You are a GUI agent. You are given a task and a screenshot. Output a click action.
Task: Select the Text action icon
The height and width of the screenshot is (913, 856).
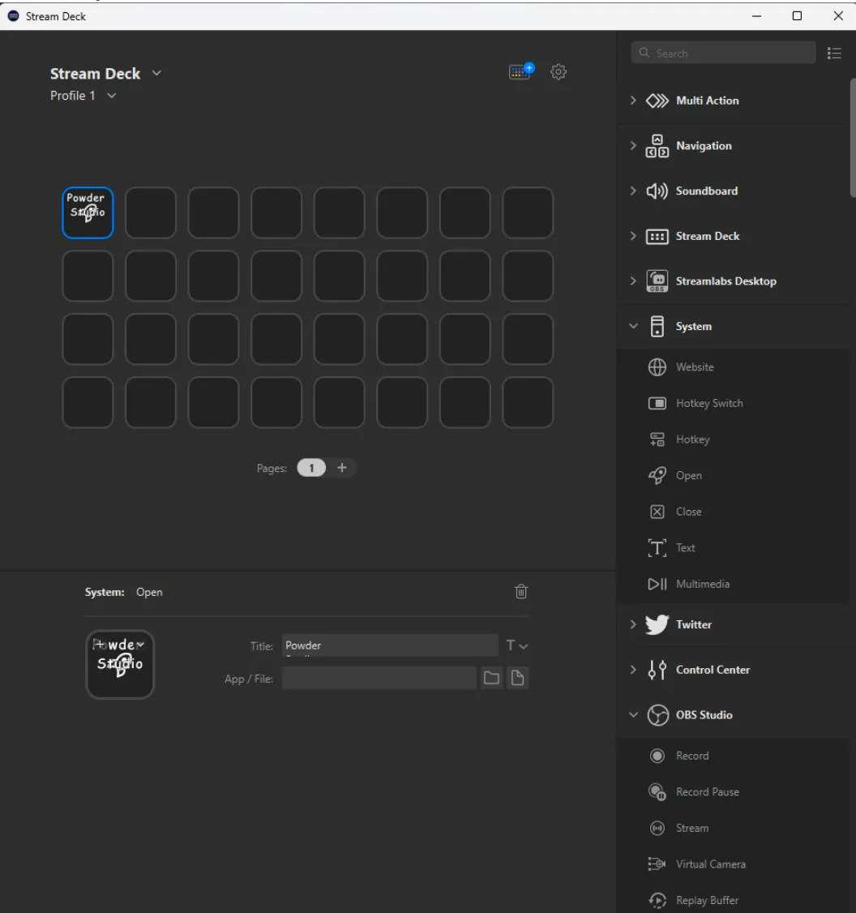(657, 548)
